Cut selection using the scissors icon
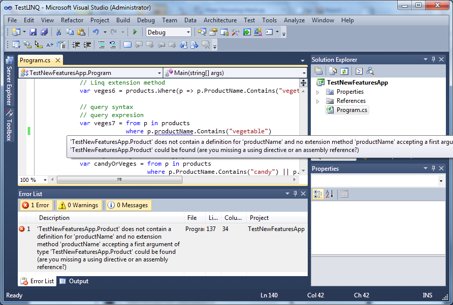The image size is (453, 305). tap(58, 32)
